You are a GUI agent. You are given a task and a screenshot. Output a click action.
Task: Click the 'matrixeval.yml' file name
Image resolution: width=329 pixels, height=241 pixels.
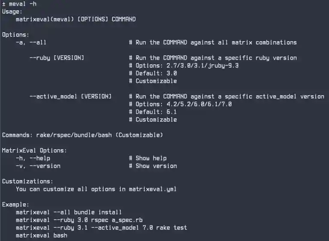tap(153, 189)
